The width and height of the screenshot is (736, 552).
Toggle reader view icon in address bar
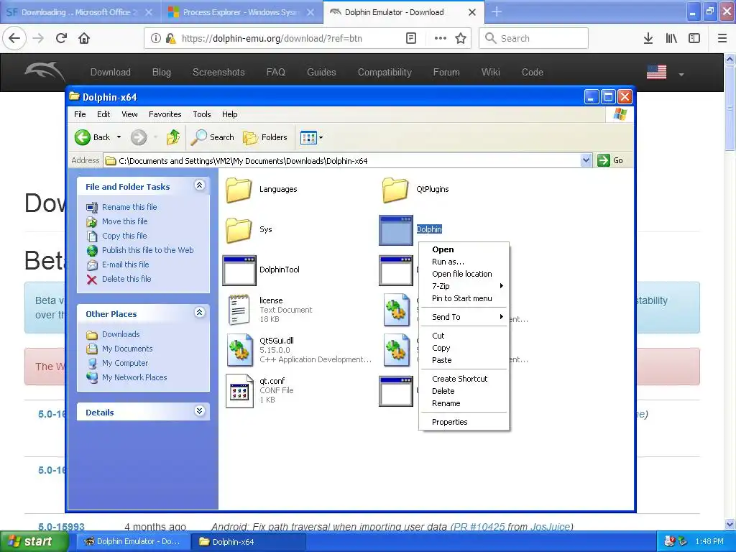point(410,38)
